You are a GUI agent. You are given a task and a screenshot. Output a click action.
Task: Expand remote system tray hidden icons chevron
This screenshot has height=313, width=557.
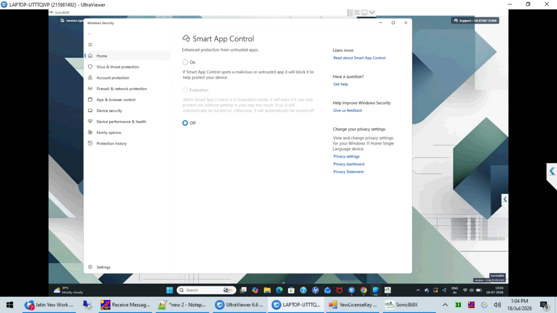pos(418,290)
